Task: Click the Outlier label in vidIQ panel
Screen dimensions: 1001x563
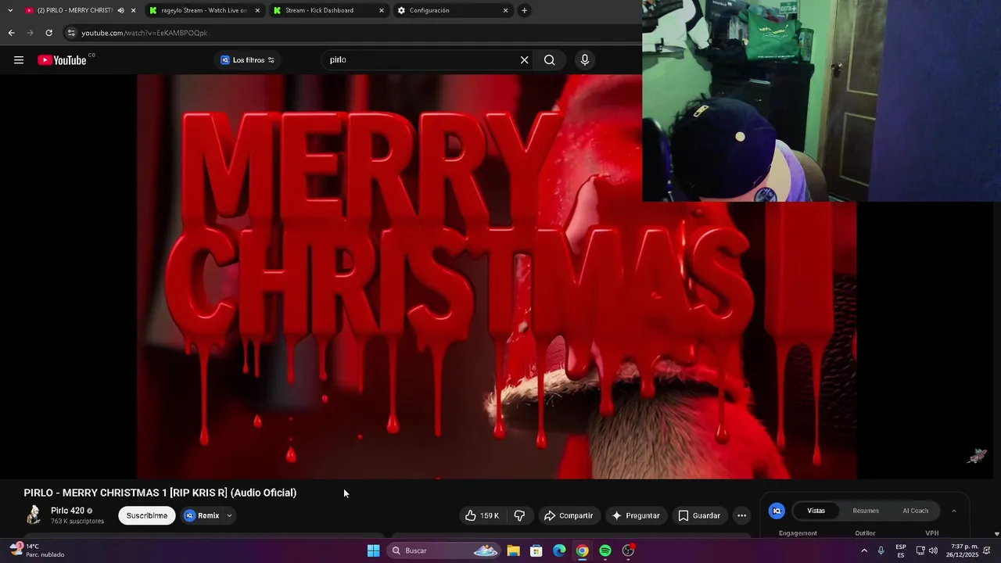Action: (x=865, y=533)
